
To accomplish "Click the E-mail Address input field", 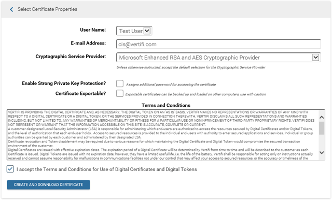I will pos(218,44).
